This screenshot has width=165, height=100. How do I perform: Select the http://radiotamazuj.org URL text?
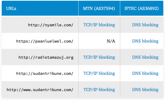coord(46,57)
